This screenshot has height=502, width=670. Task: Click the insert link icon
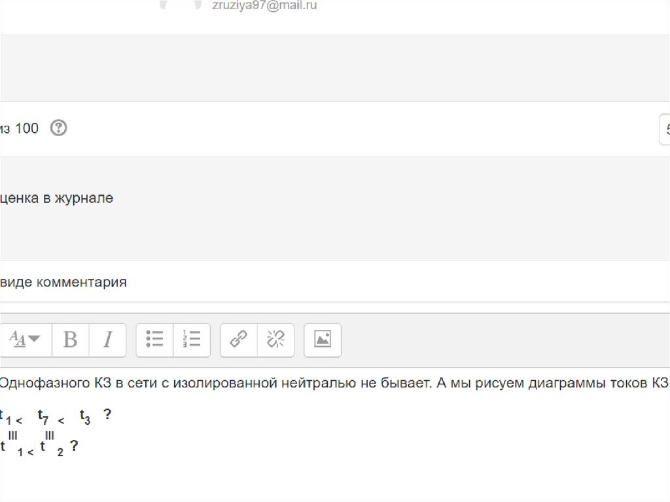click(239, 339)
